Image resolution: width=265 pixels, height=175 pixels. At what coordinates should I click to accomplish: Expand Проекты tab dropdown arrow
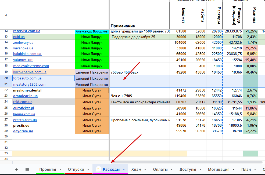[x=60, y=169]
